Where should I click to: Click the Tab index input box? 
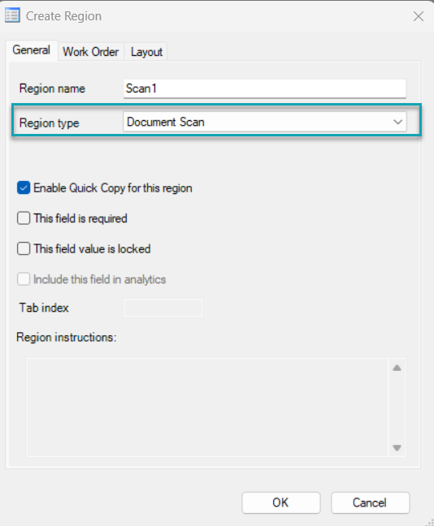point(163,308)
